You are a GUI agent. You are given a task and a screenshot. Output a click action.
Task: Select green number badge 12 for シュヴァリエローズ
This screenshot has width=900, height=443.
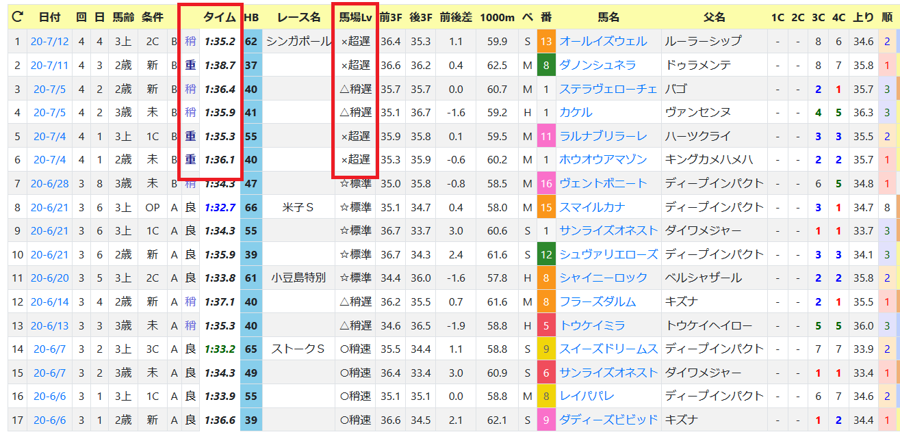(546, 254)
